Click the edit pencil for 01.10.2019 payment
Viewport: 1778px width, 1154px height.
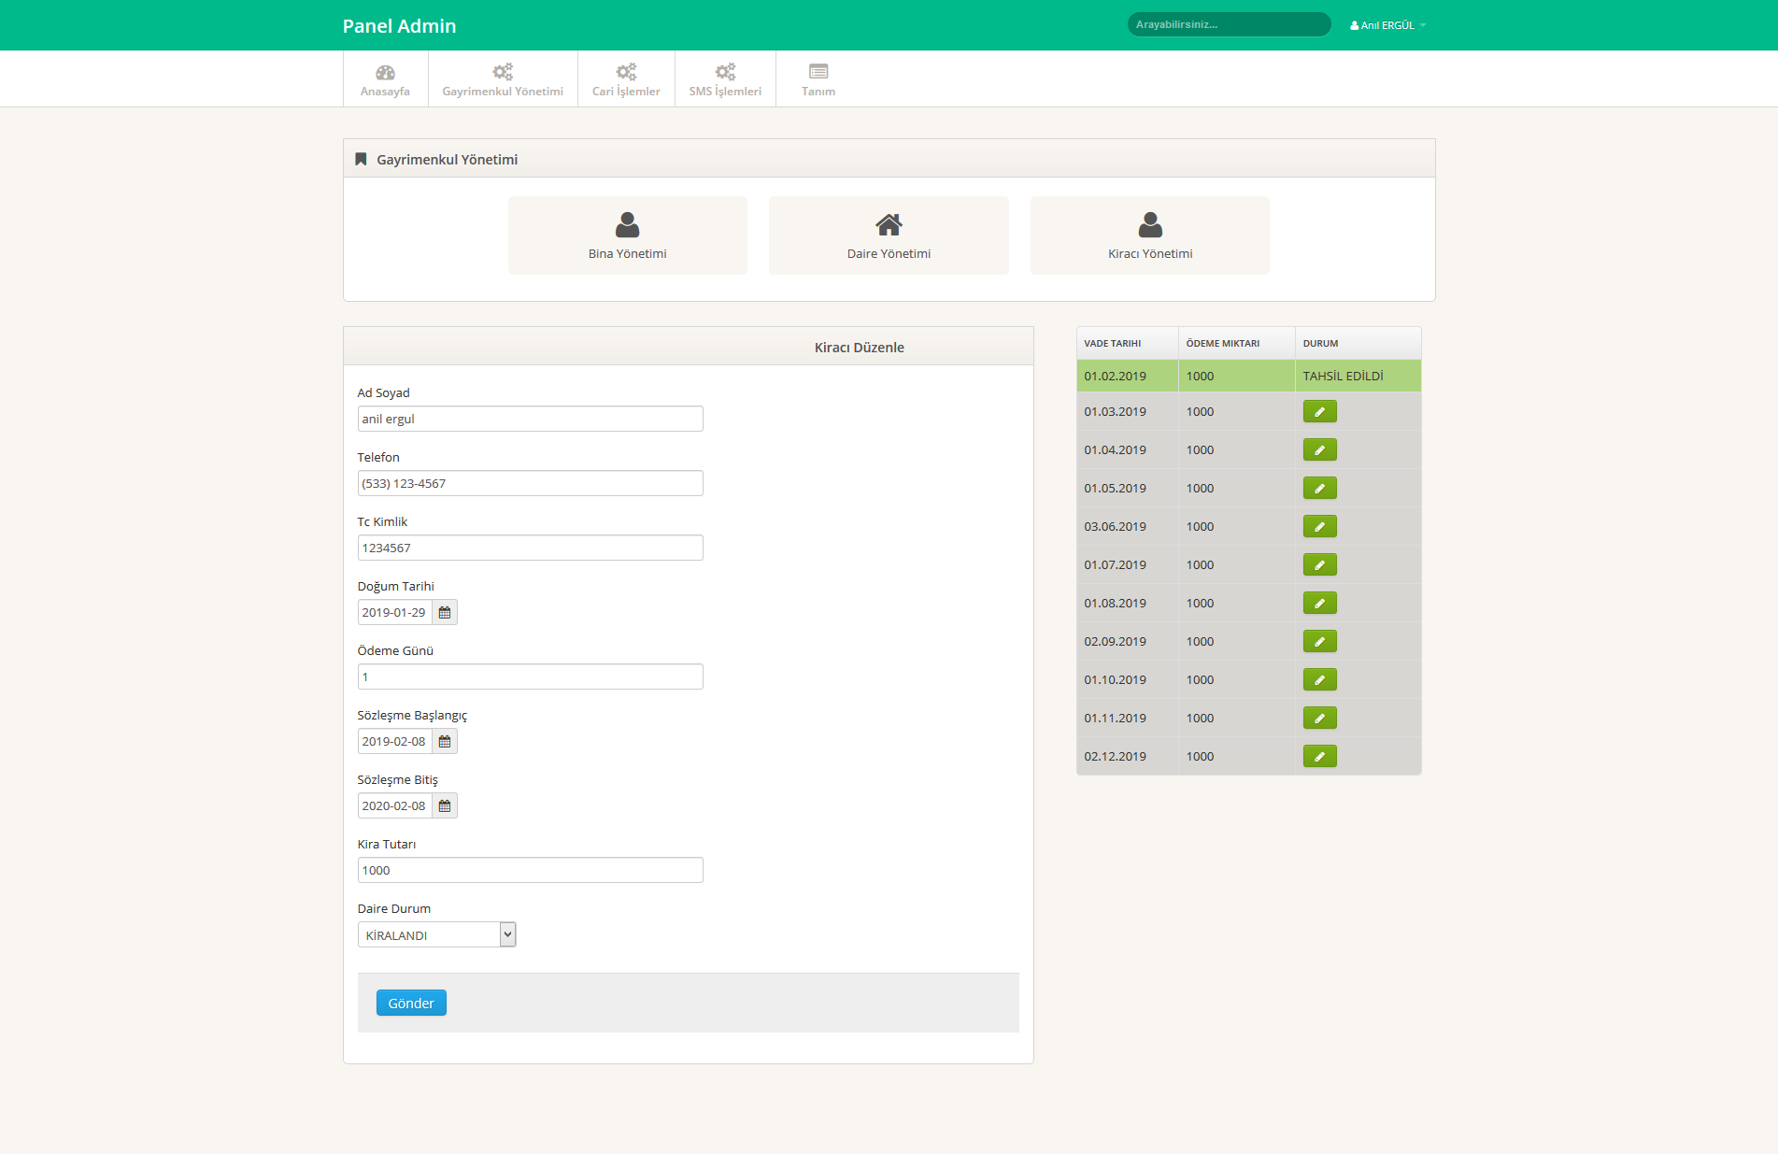coord(1319,679)
